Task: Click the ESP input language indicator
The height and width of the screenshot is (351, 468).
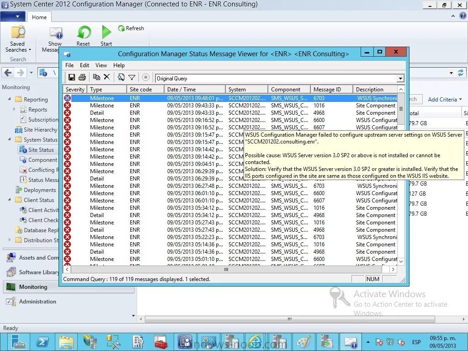Action: tap(416, 342)
